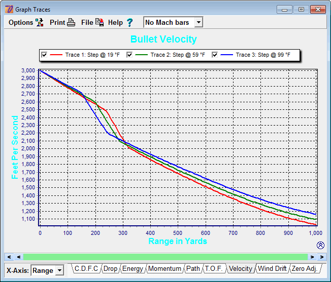
Task: Click the red Trace 1 legend line
Action: [x=56, y=55]
